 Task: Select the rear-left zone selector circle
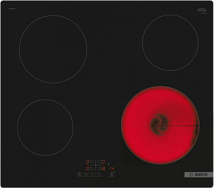91,162
